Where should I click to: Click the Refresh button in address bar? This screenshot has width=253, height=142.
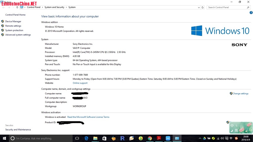click(203, 8)
